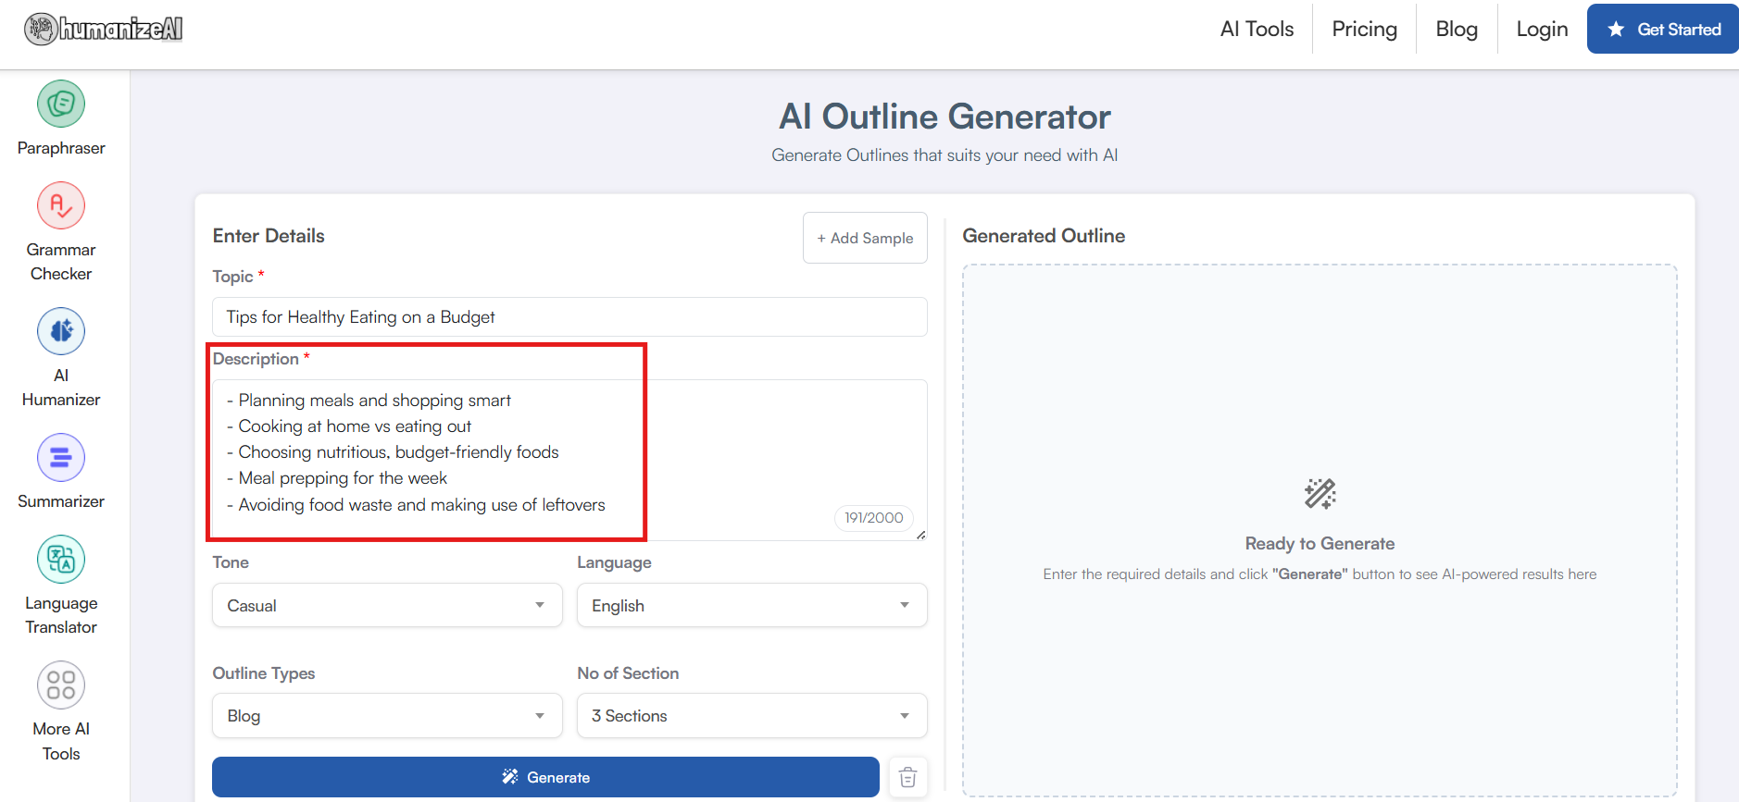Open the Language Translator icon
This screenshot has height=802, width=1739.
[61, 559]
